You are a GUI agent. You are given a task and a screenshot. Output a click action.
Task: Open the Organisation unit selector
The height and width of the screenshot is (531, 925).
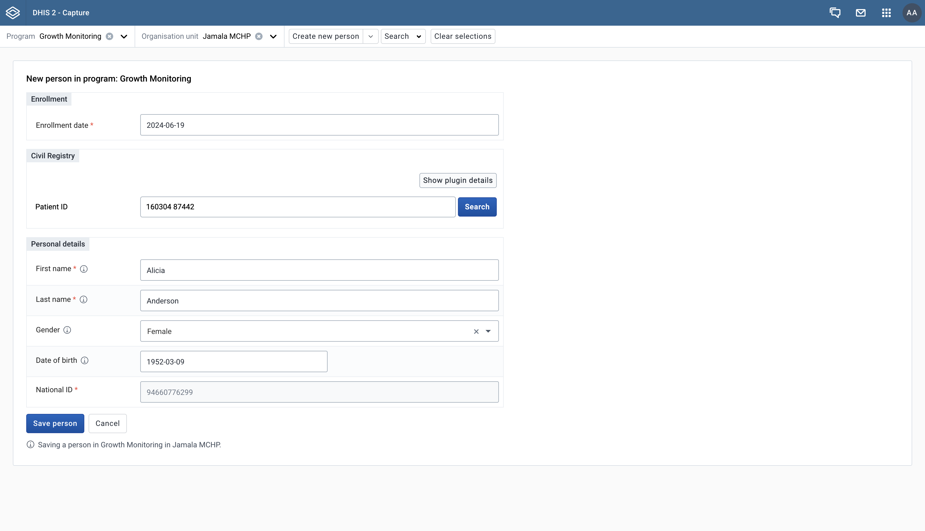273,36
